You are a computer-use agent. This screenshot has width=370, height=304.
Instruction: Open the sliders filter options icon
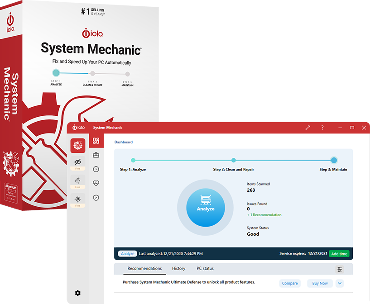pyautogui.click(x=340, y=269)
